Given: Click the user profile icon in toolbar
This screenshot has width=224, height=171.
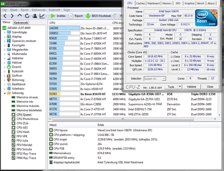Looking at the screenshot, I should (x=35, y=16).
